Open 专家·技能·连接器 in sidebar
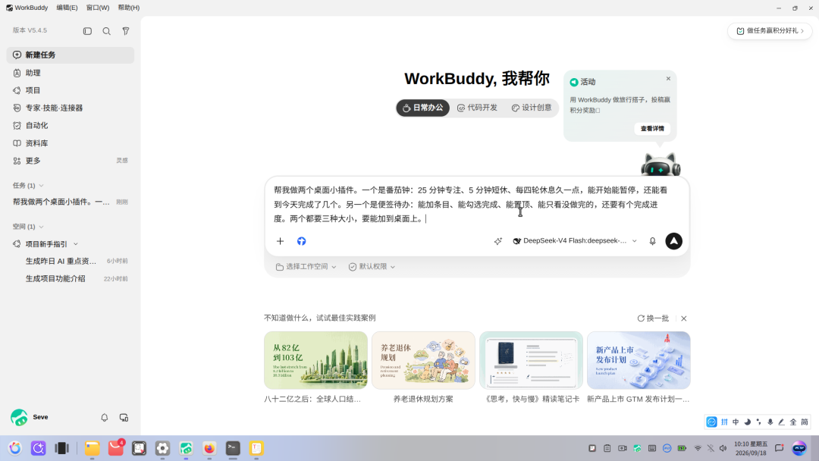Image resolution: width=819 pixels, height=461 pixels. 70,108
